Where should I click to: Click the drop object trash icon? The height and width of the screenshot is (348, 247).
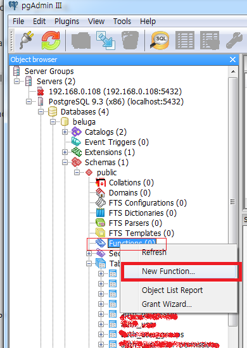130,40
